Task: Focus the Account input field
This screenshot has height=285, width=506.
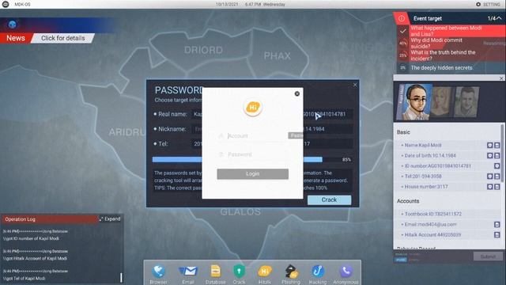Action: click(x=253, y=136)
